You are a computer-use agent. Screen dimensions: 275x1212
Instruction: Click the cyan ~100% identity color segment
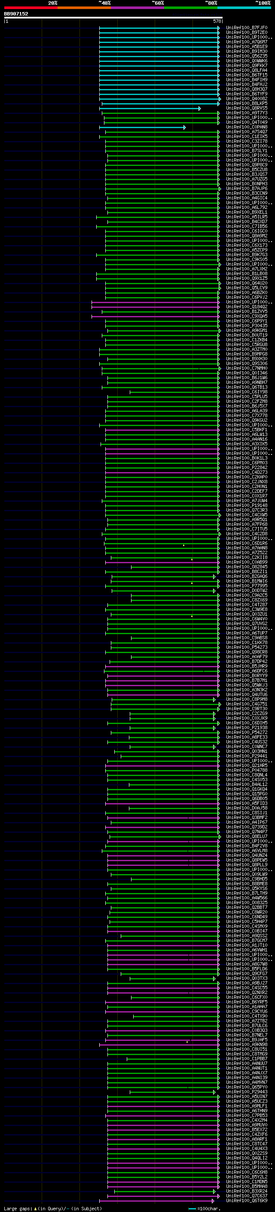(x=244, y=8)
